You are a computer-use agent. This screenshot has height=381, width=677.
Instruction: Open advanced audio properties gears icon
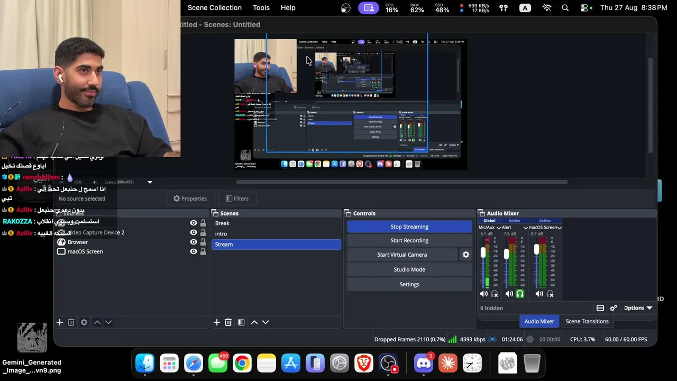point(614,308)
